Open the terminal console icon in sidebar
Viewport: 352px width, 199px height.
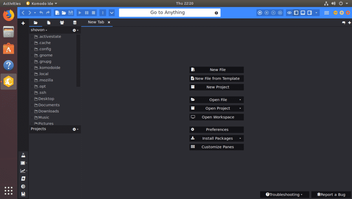(23, 163)
